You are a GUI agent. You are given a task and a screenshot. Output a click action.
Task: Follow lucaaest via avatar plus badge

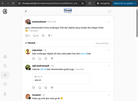click(x=30, y=98)
